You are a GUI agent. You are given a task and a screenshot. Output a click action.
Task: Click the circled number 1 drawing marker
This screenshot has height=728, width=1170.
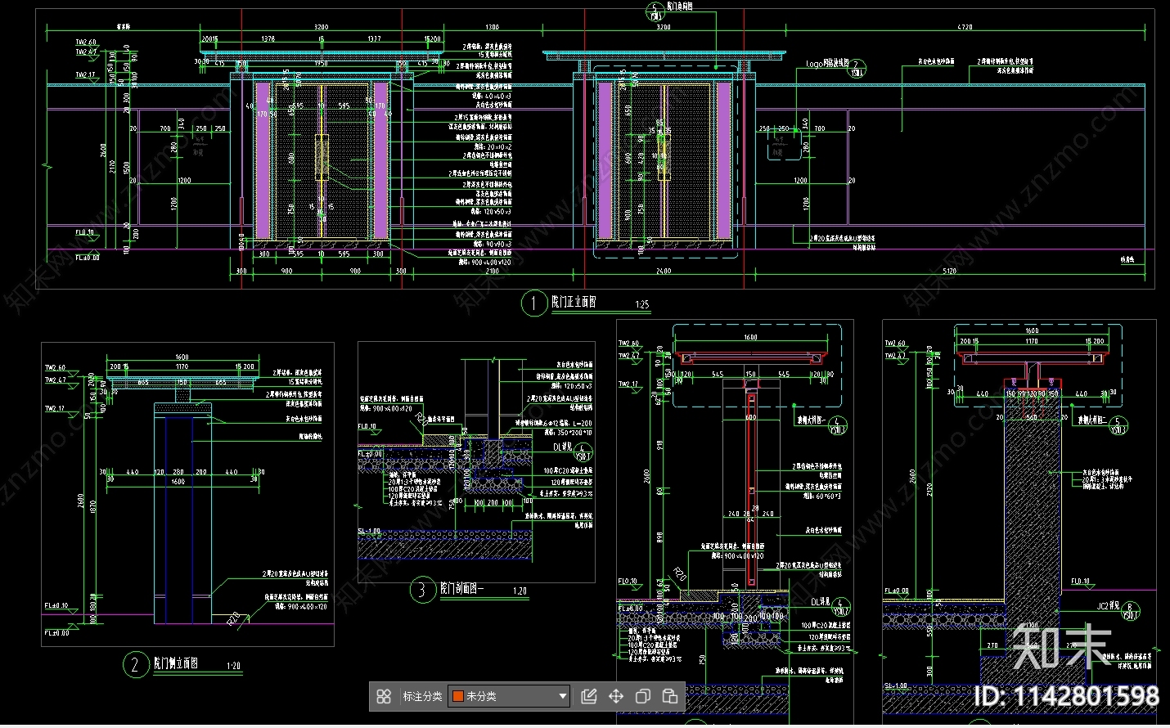point(534,303)
